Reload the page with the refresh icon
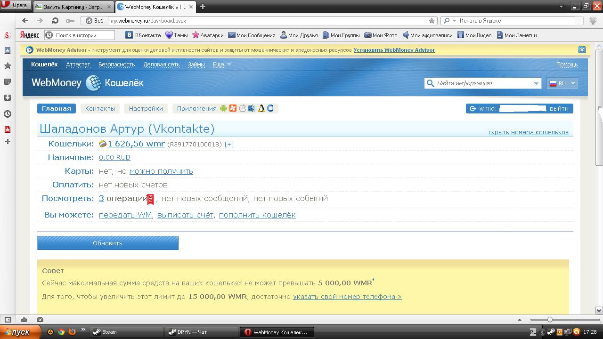Viewport: 603px width, 339px height. pos(55,21)
